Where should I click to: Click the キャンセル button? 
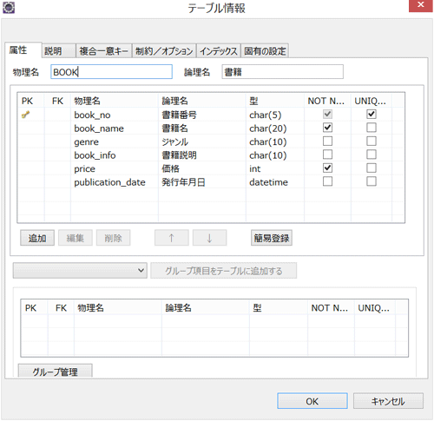[388, 401]
